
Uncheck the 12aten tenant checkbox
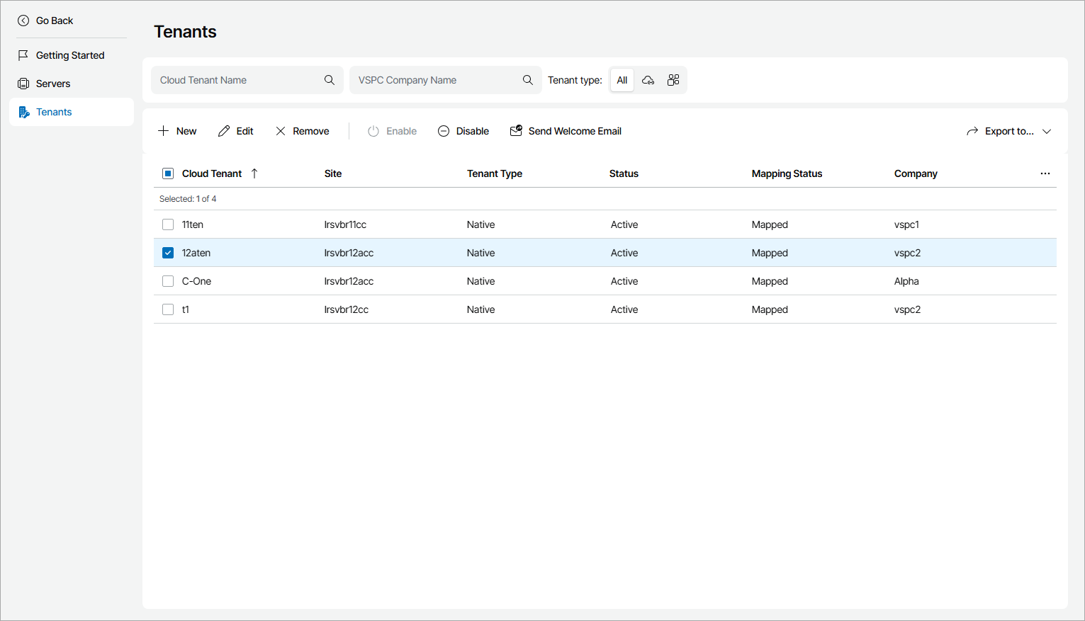tap(168, 253)
